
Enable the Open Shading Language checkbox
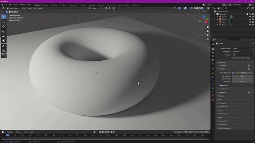233,58
